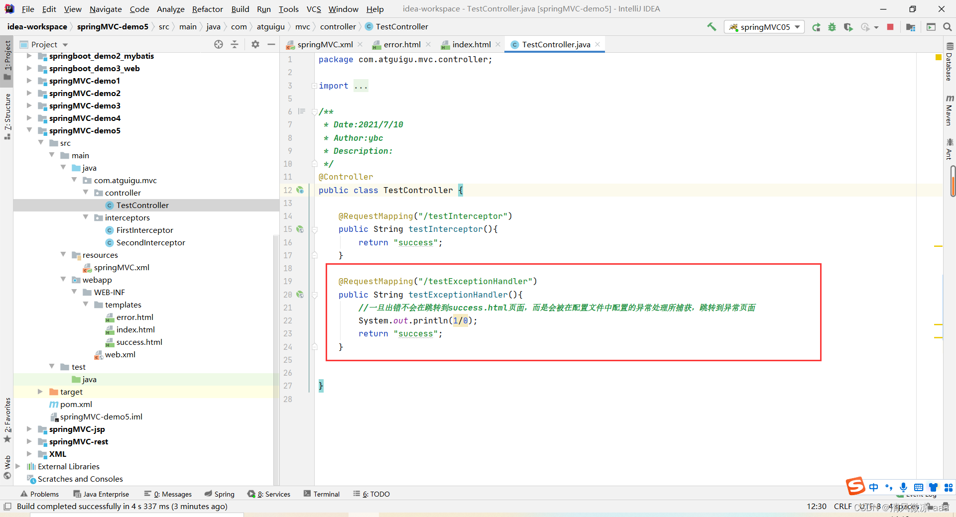This screenshot has width=956, height=517.
Task: Expand the springMVC-demo1 module
Action: (29, 80)
